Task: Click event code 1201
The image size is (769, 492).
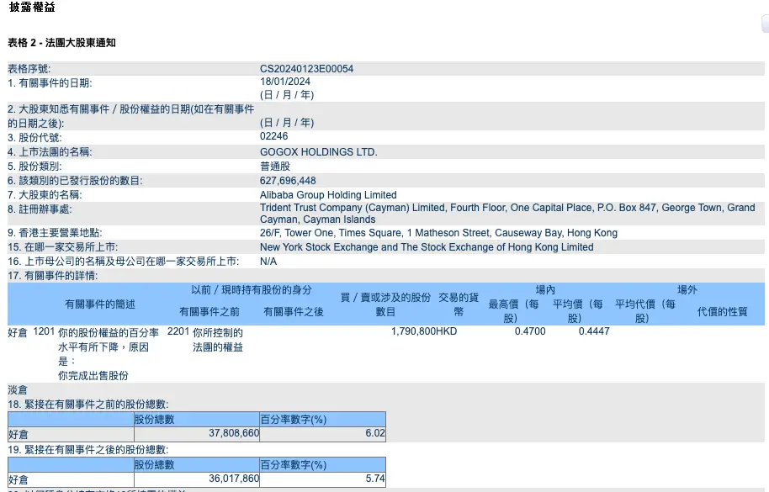Action: 44,331
